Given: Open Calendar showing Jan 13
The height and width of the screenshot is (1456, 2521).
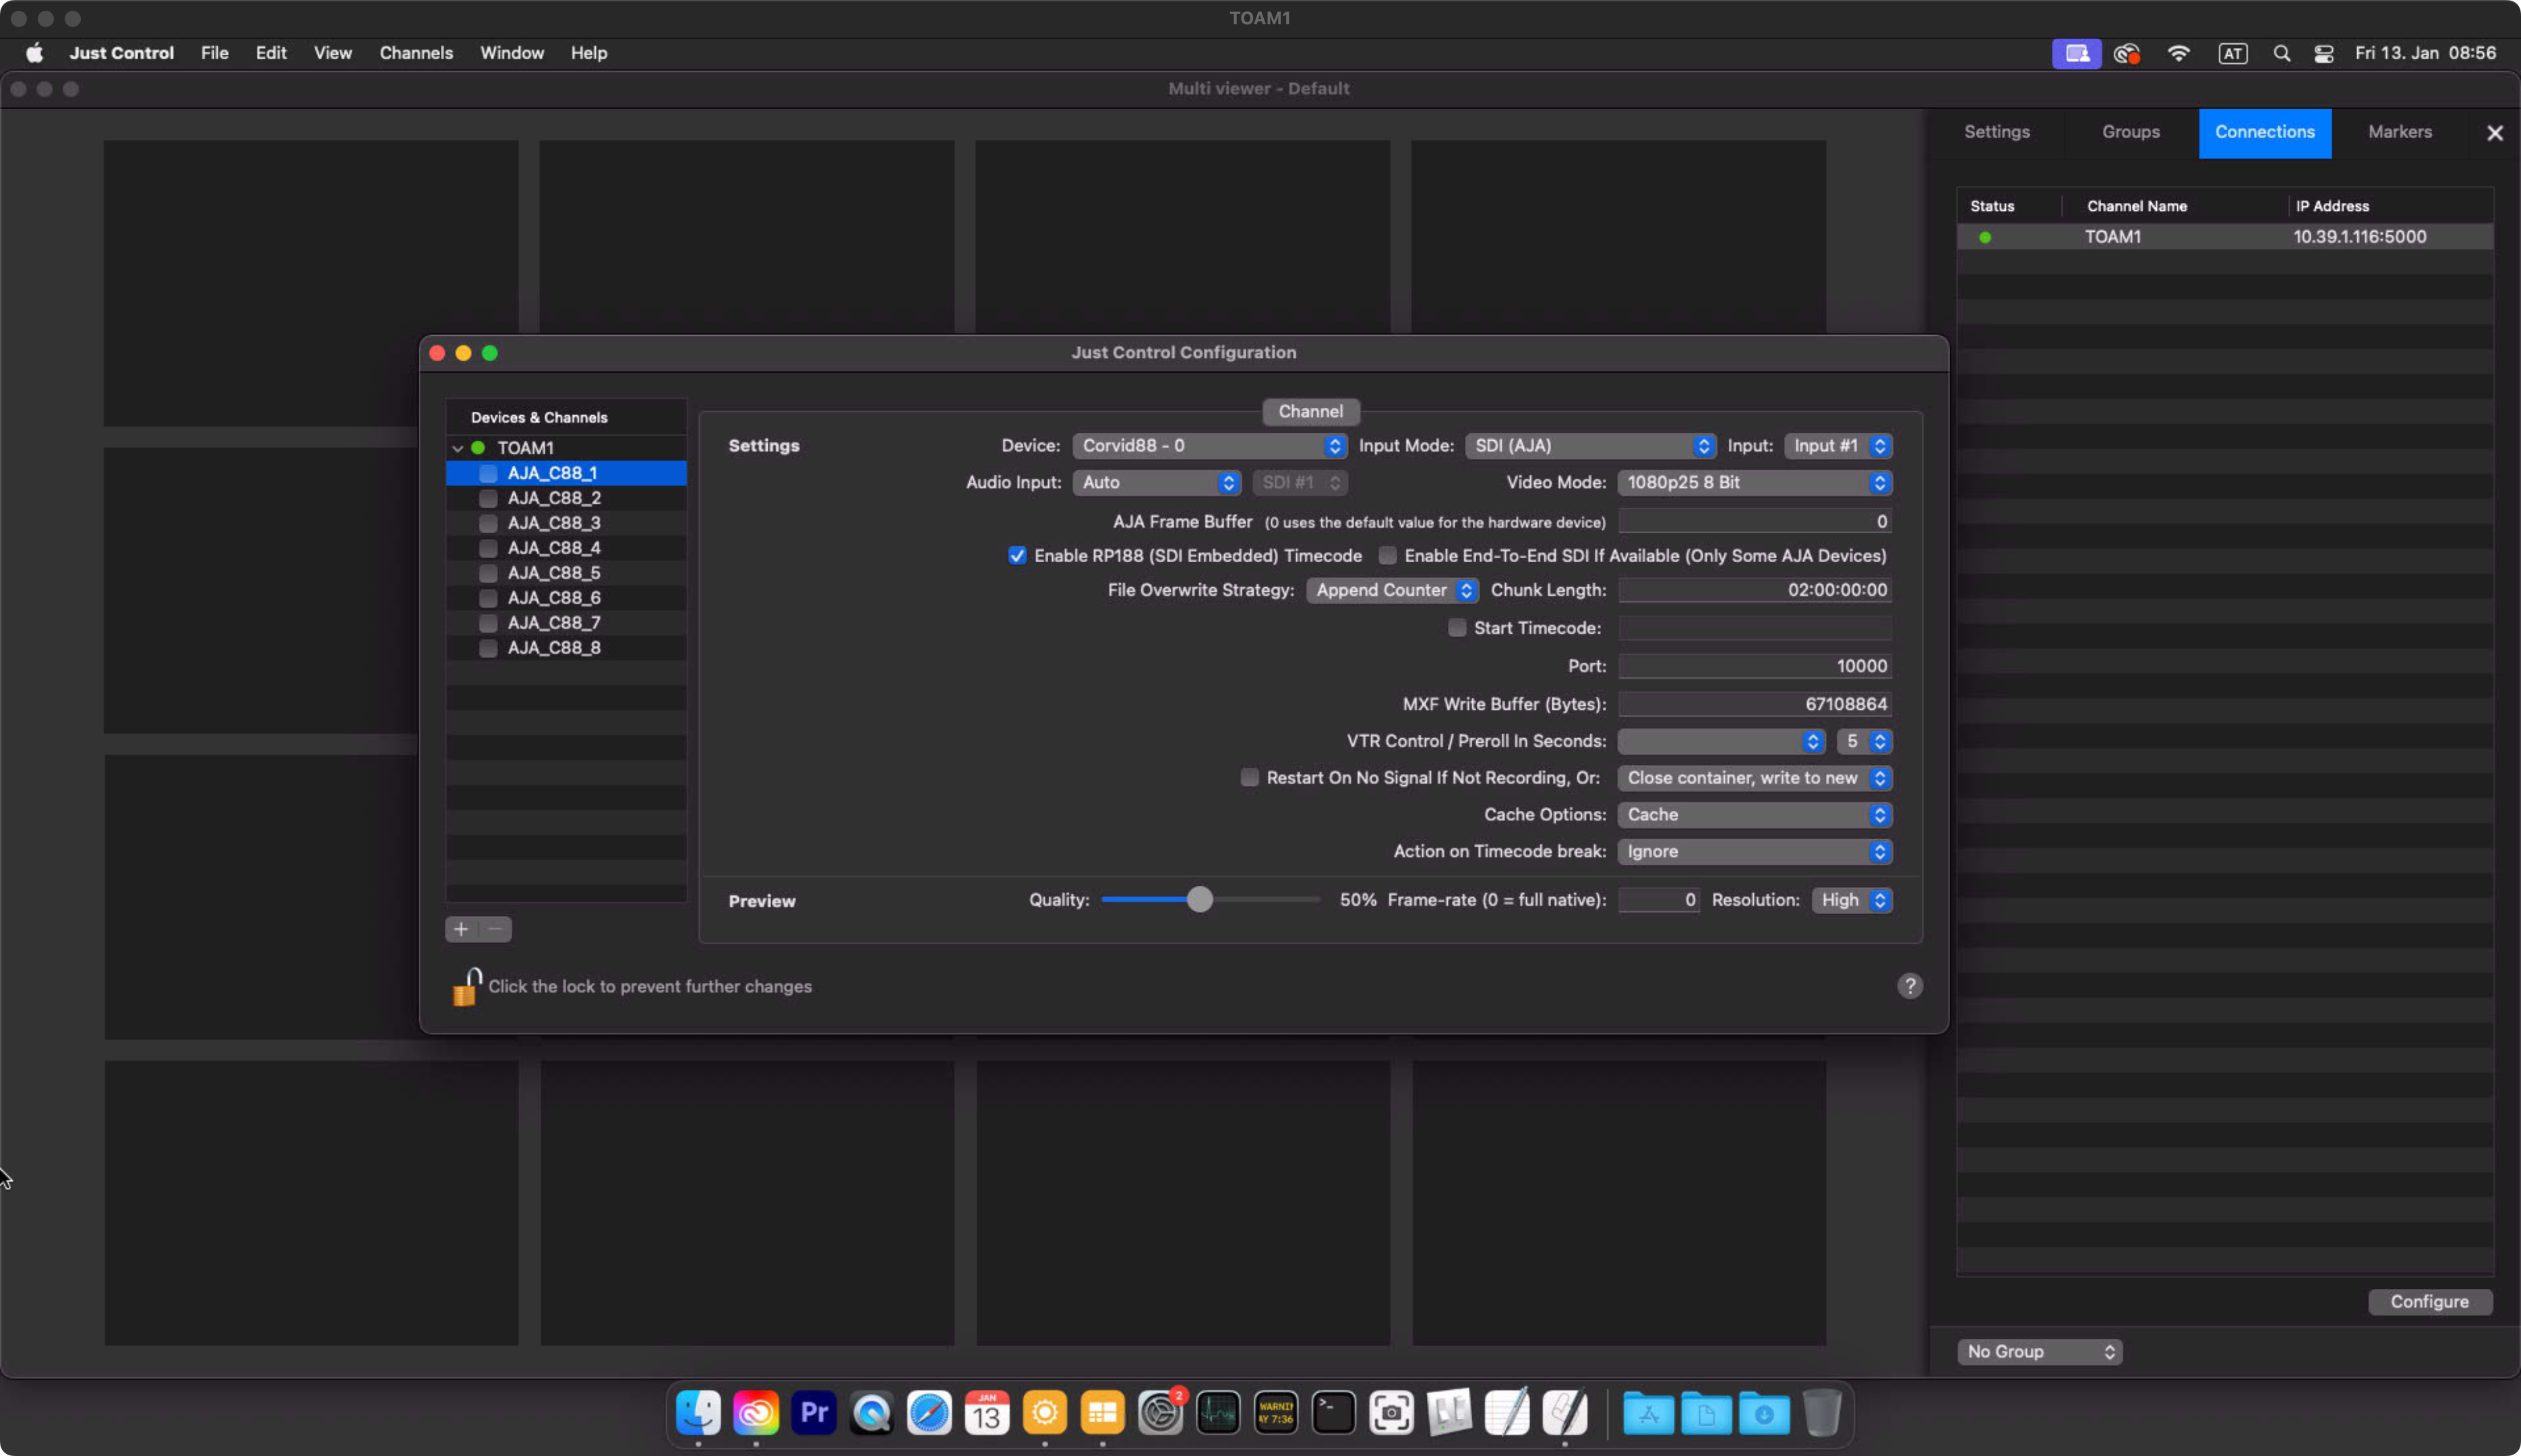Looking at the screenshot, I should coord(987,1413).
